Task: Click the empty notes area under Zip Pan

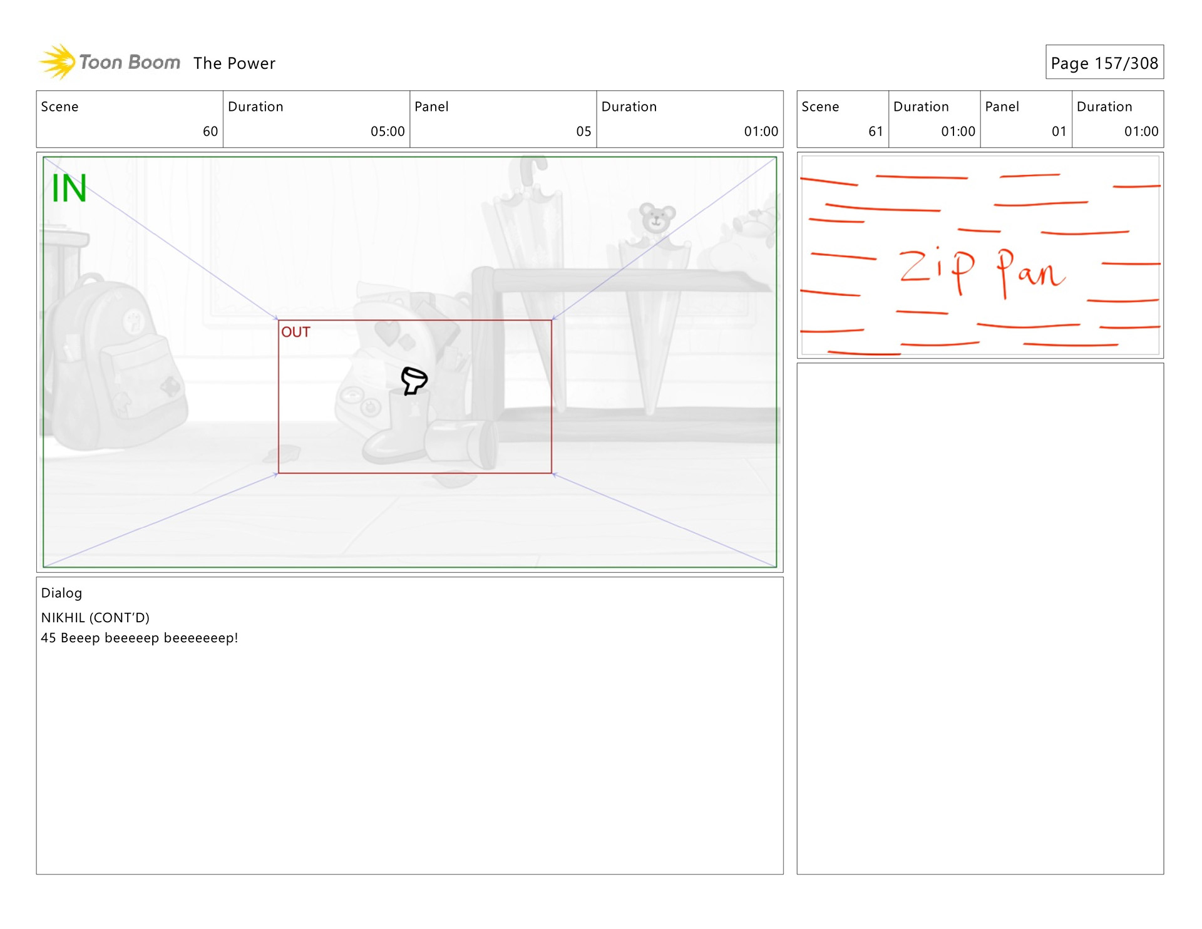Action: pos(980,618)
